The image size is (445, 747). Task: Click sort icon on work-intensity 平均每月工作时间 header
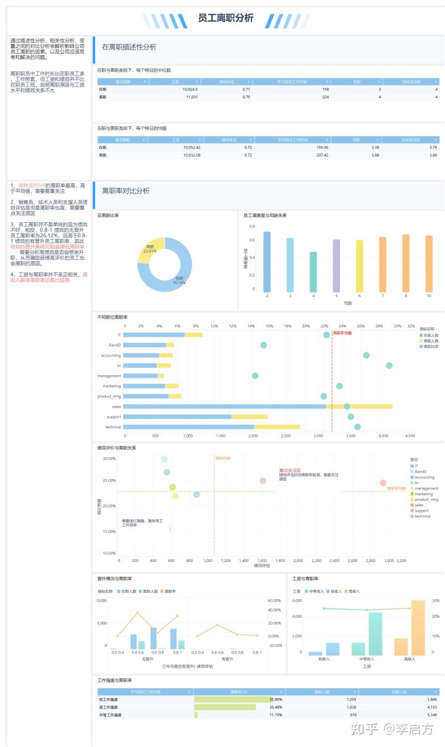pos(190,691)
